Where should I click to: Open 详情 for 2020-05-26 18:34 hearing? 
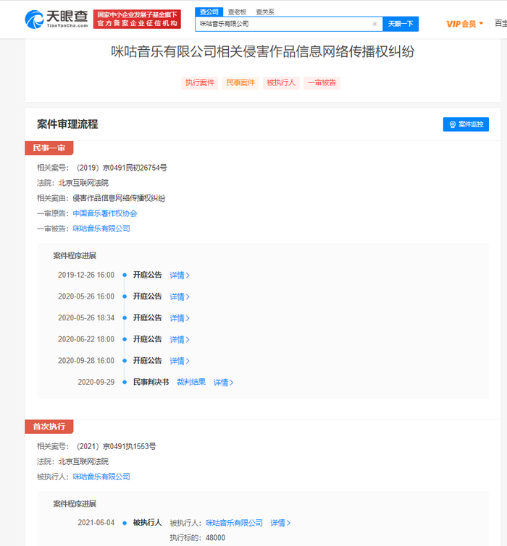pos(180,318)
